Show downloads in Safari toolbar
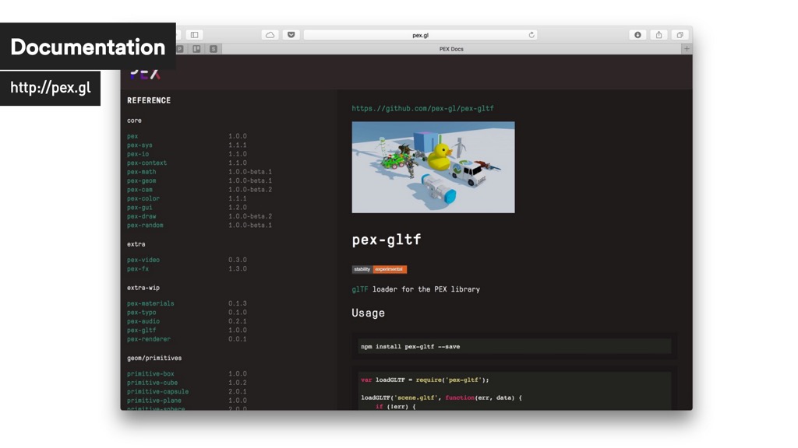The height and width of the screenshot is (448, 798). coord(637,35)
